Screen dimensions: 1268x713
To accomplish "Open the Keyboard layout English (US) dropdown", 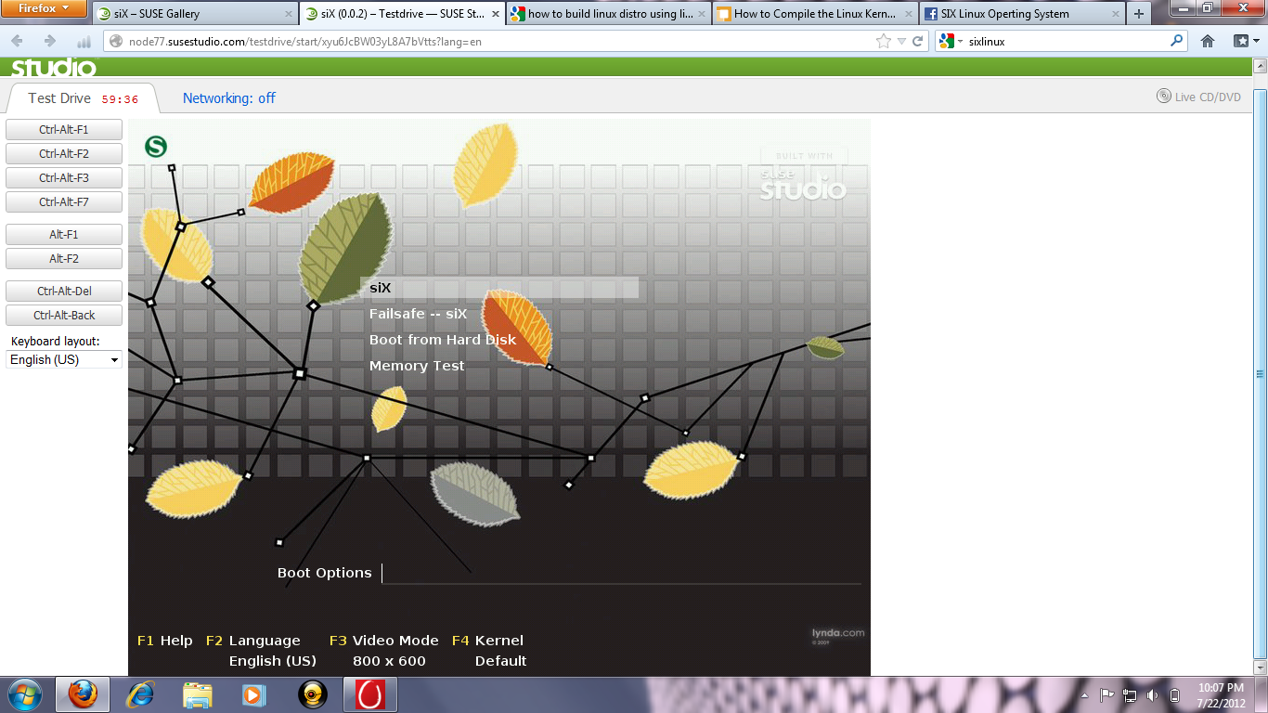I will tap(64, 359).
